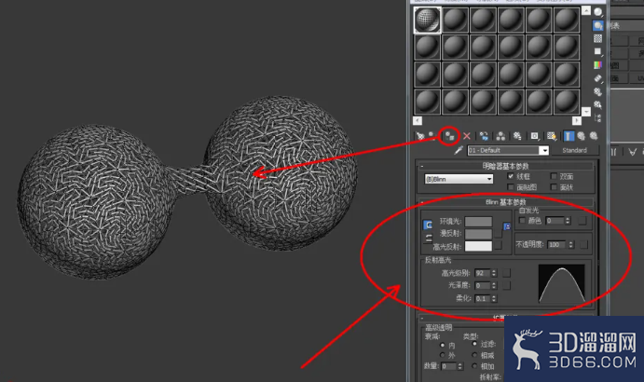The width and height of the screenshot is (644, 382).
Task: Toggle Show Shaded Material in Viewport
Action: point(552,136)
